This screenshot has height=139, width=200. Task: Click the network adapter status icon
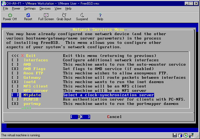coord(192,135)
